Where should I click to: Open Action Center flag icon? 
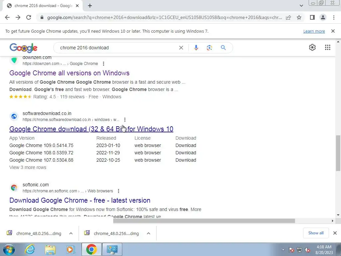291,250
